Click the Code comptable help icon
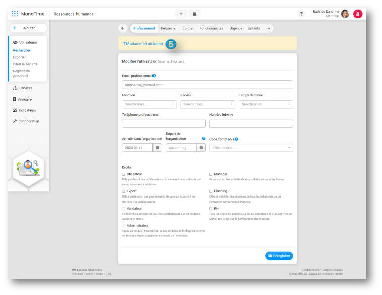Image resolution: width=382 pixels, height=295 pixels. point(237,139)
